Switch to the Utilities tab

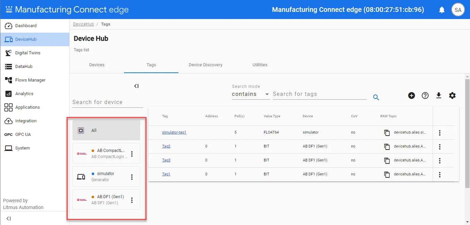click(260, 65)
